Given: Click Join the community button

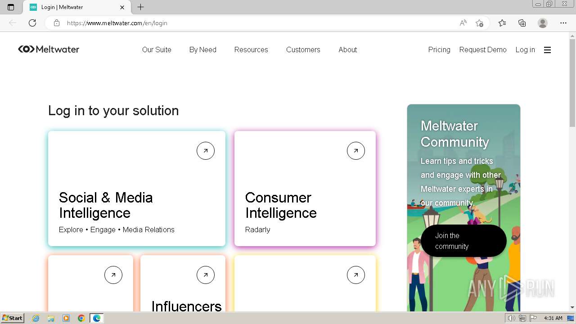Looking at the screenshot, I should click(463, 241).
